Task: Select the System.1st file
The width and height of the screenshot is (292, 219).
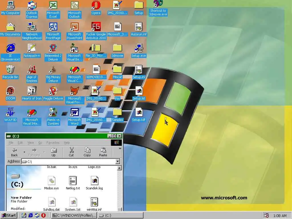Action: [x=73, y=204]
